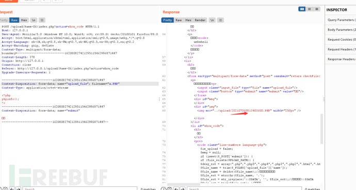This screenshot has width=356, height=190.
Task: Expand Request Headers in the Inspector
Action: (x=341, y=49)
